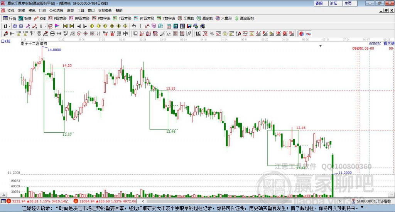Open the 工具 menu
Screen dimensions: 395x212
coord(81,10)
